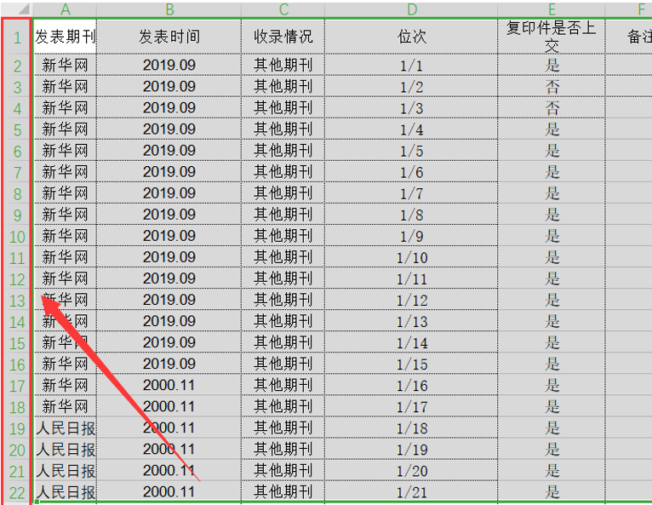The height and width of the screenshot is (505, 652).
Task: Click the cell with 1/4
Action: pos(411,129)
